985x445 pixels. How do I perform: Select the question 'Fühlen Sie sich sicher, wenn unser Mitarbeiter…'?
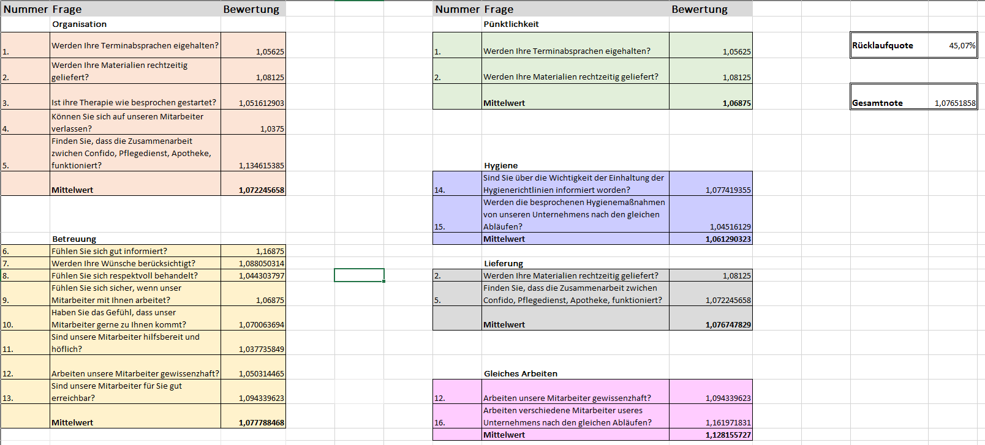[x=135, y=294]
